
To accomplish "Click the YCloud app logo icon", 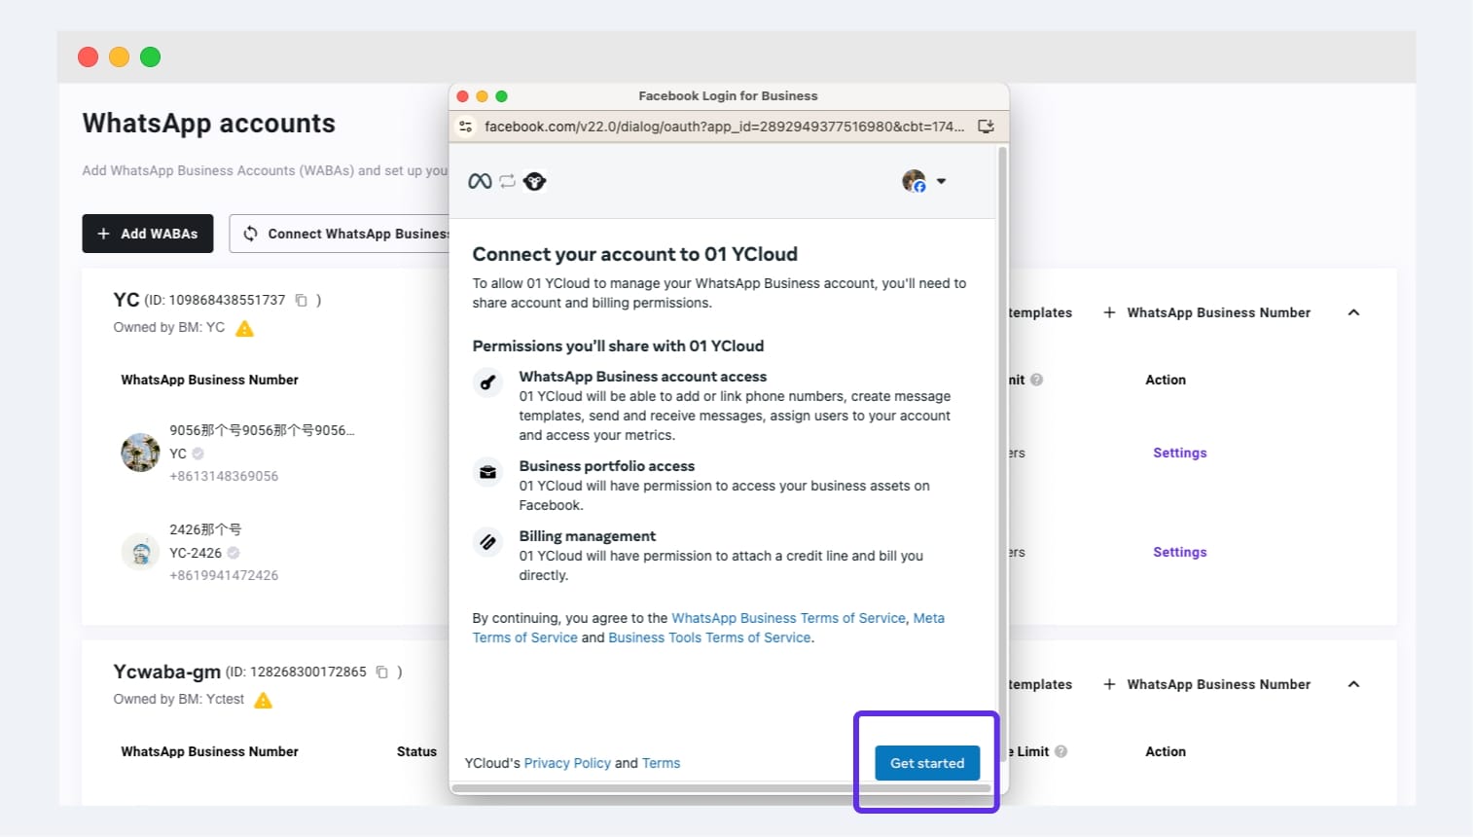I will (x=534, y=181).
